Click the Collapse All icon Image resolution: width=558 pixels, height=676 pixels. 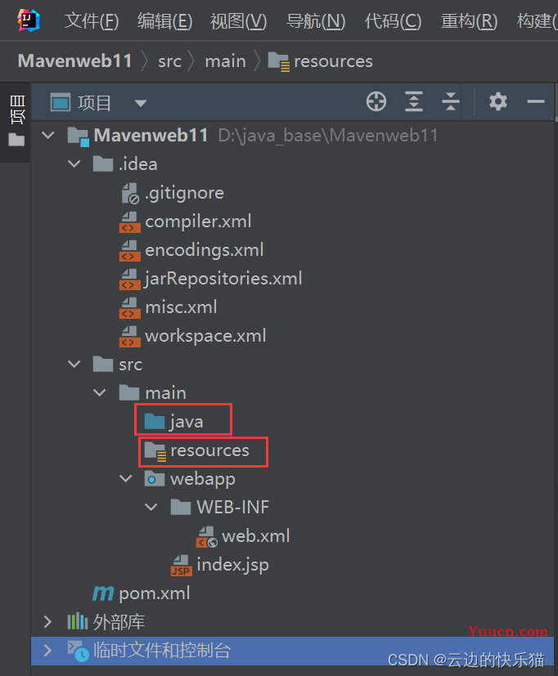451,101
